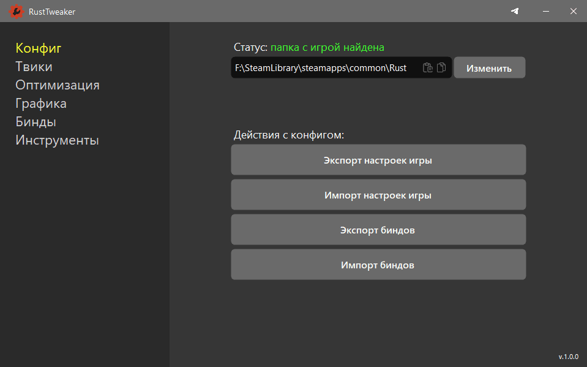Open the Бинды section

click(x=36, y=122)
